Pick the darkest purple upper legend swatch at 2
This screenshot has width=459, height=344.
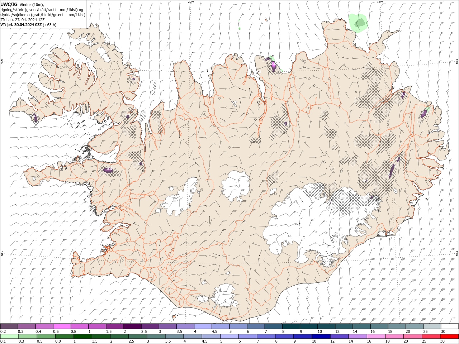[132, 326]
